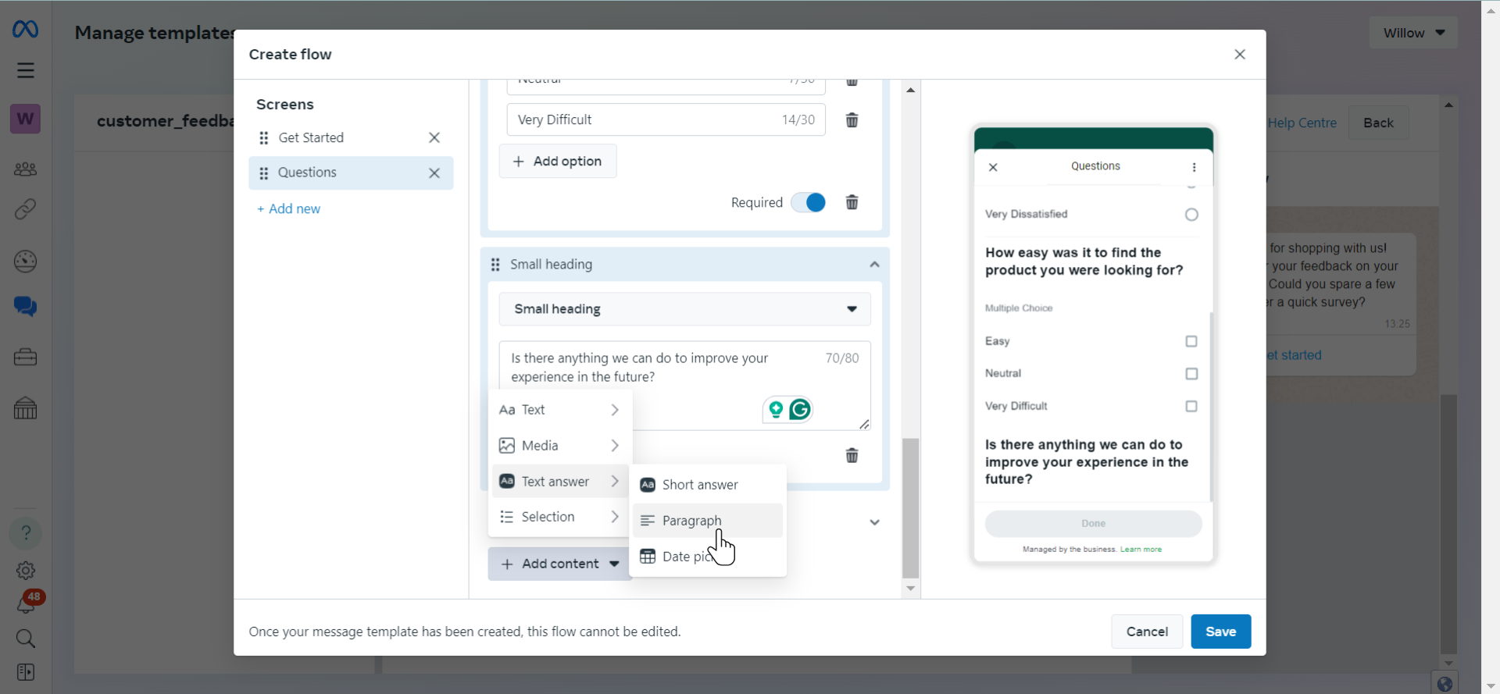Open the Learn more link in preview

(x=1141, y=550)
